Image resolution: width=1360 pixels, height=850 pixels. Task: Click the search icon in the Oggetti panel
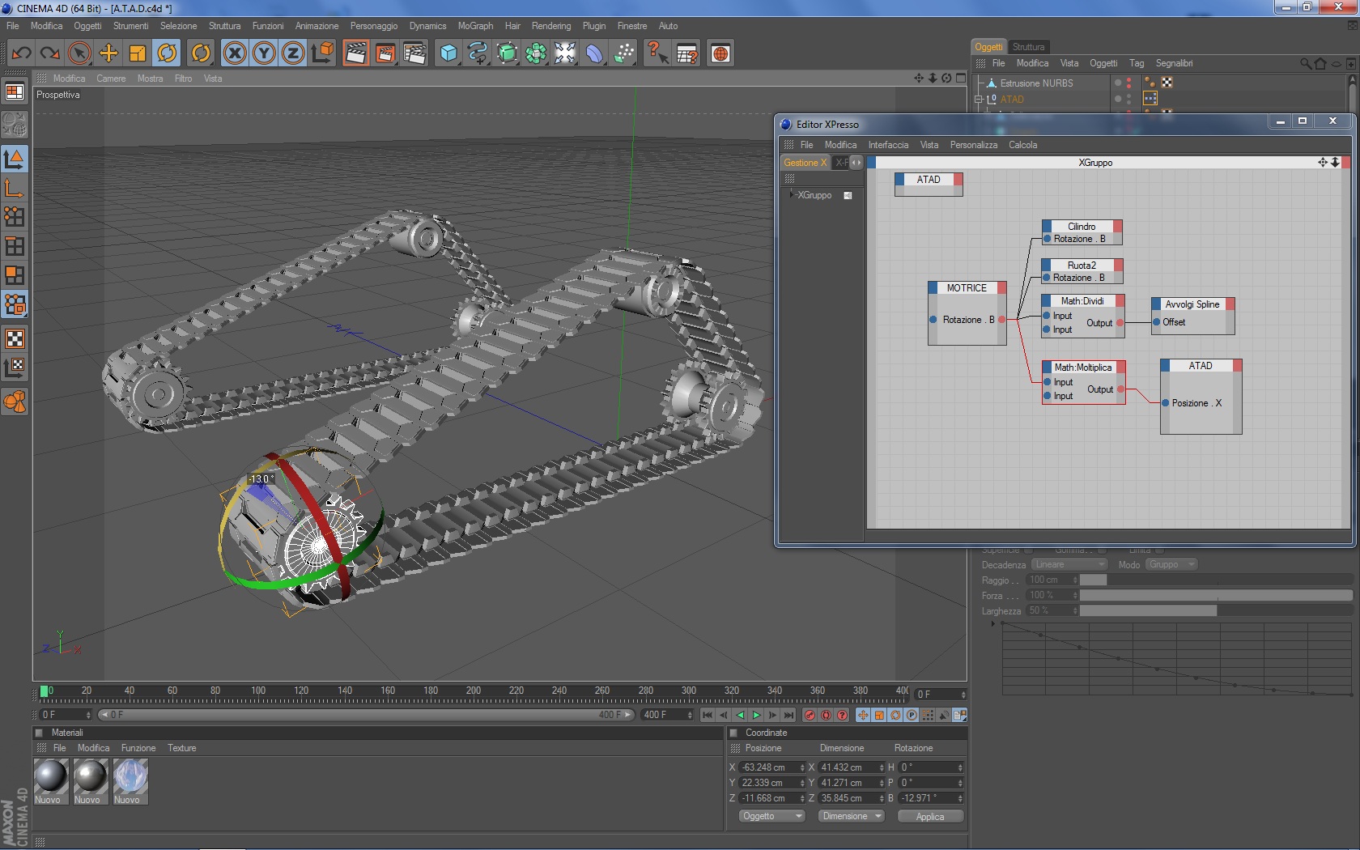pyautogui.click(x=1305, y=63)
